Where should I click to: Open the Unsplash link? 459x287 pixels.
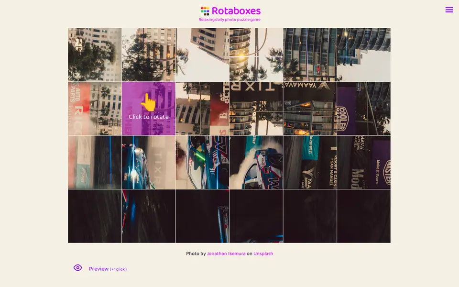[263, 254]
